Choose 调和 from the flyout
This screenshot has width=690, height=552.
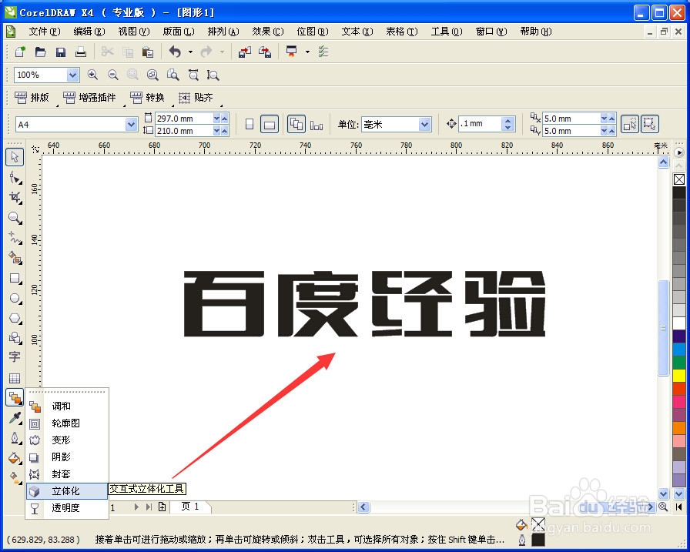[67, 406]
